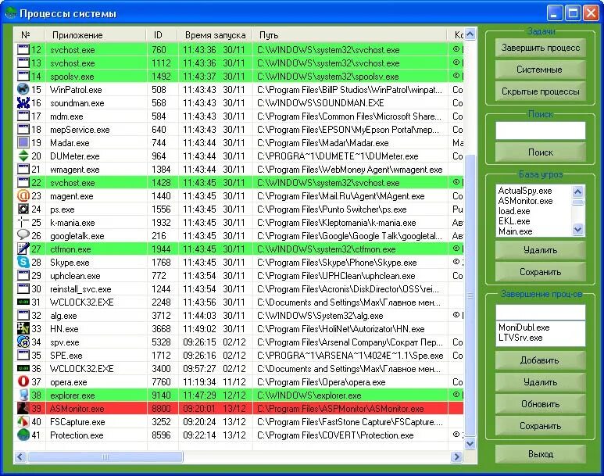Click the opera.exe red O icon
The height and width of the screenshot is (476, 604).
[x=23, y=382]
